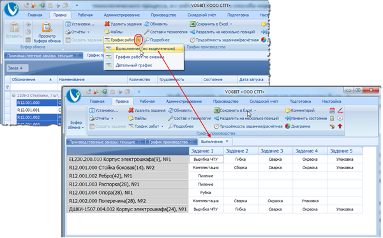Click Отчёты printer icon in front window
This screenshot has height=238, width=383.
(92, 119)
